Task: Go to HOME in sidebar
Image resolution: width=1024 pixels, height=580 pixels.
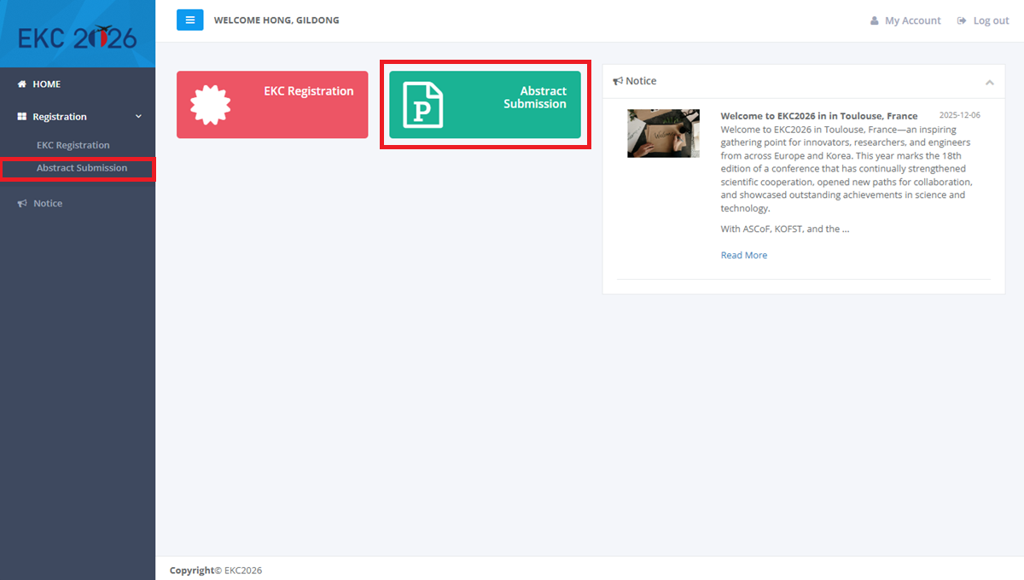Action: 46,84
